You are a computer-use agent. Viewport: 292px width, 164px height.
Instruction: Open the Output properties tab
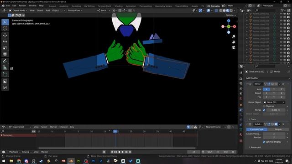tap(241, 84)
